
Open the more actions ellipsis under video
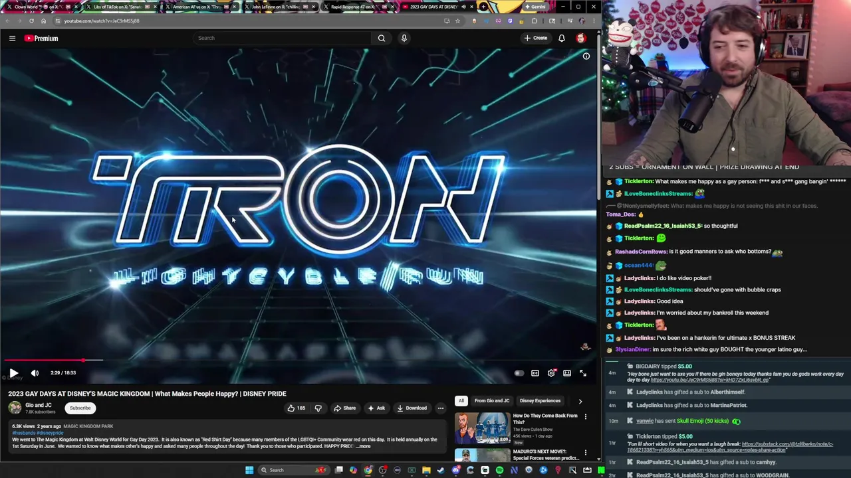(440, 408)
